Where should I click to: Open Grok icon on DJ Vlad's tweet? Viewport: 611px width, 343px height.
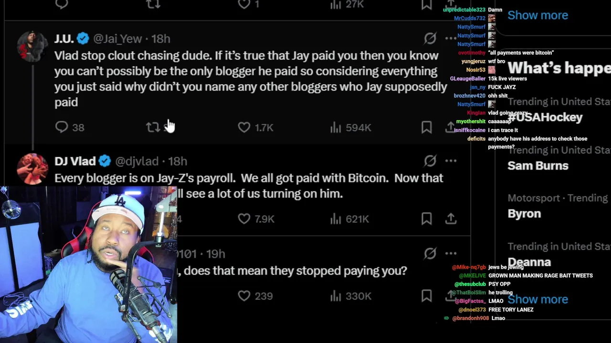430,161
